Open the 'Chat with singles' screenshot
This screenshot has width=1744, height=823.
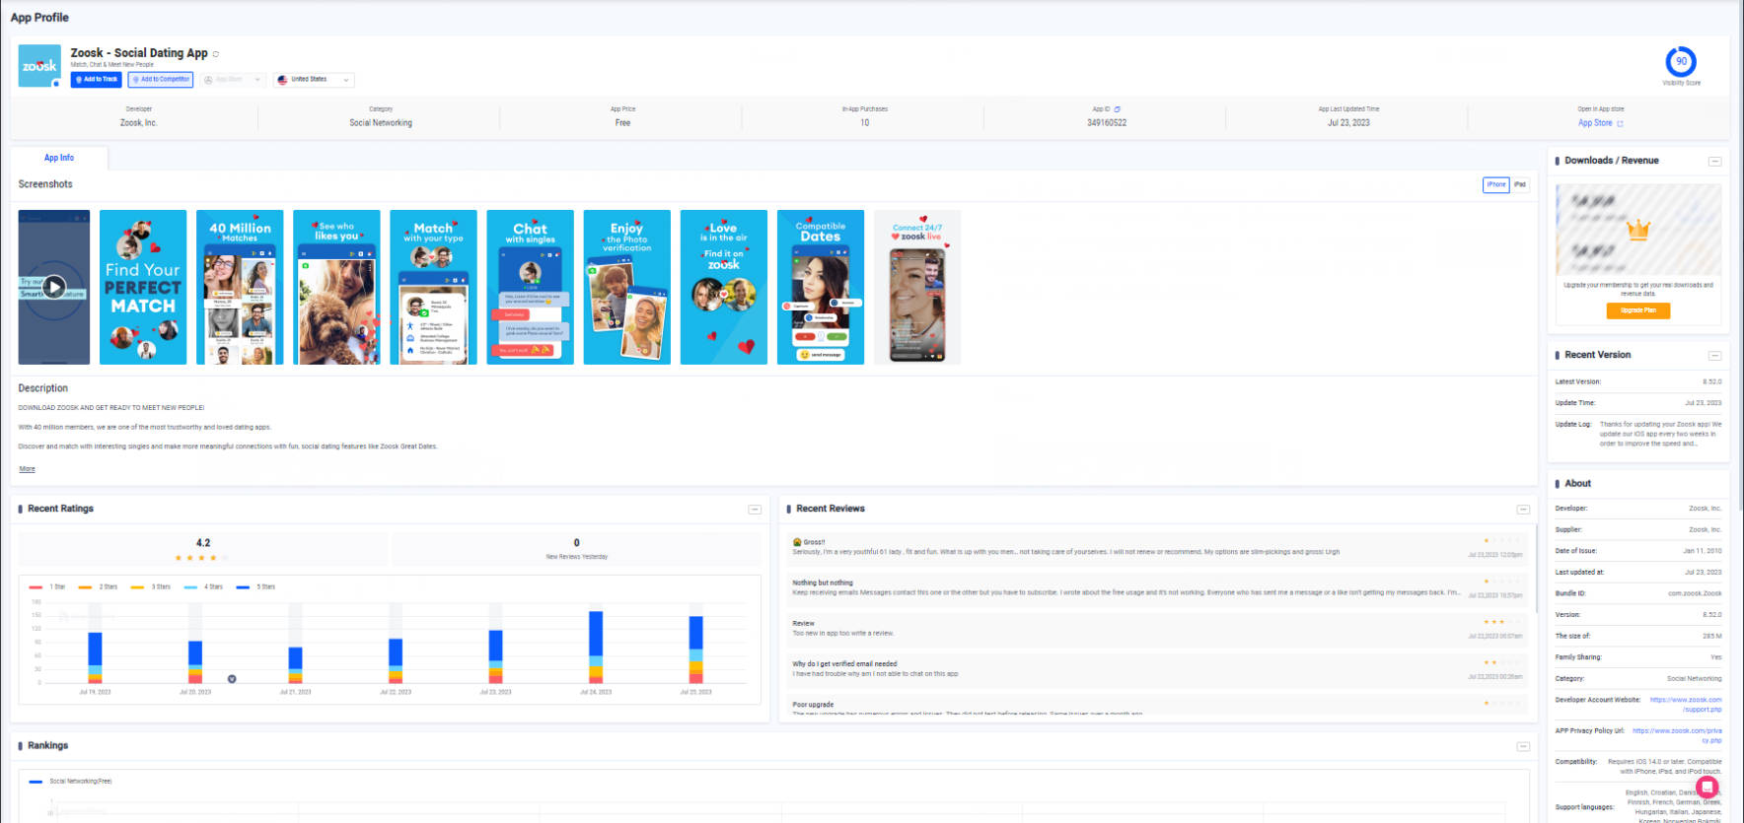click(x=530, y=287)
